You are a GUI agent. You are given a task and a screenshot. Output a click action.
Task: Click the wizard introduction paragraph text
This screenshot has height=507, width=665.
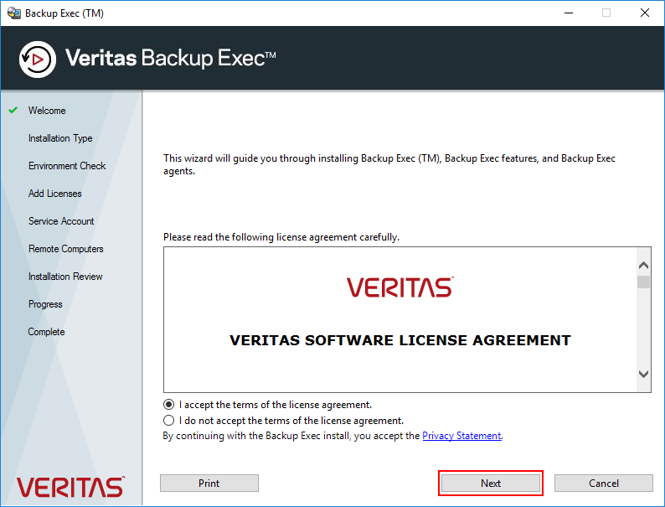click(389, 164)
